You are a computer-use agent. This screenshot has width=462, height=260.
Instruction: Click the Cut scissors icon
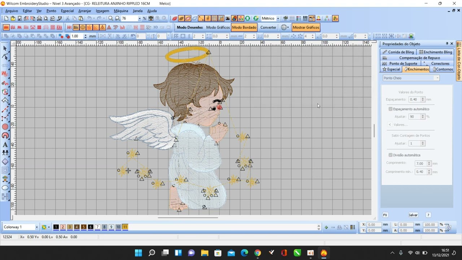coord(67,18)
